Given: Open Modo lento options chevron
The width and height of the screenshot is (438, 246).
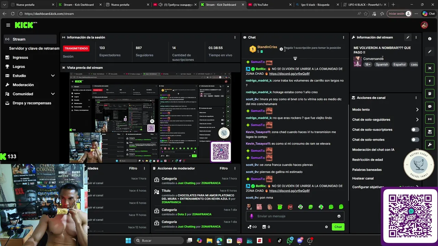Looking at the screenshot, I should [x=417, y=110].
